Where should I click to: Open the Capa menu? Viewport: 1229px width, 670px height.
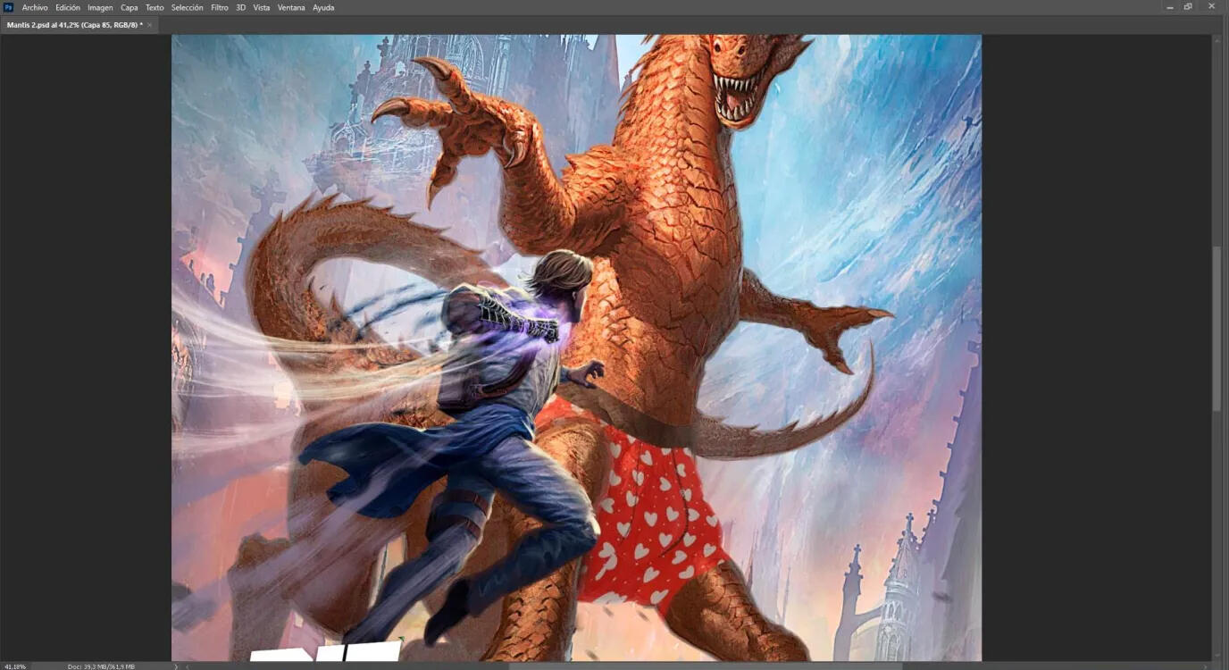(x=130, y=7)
